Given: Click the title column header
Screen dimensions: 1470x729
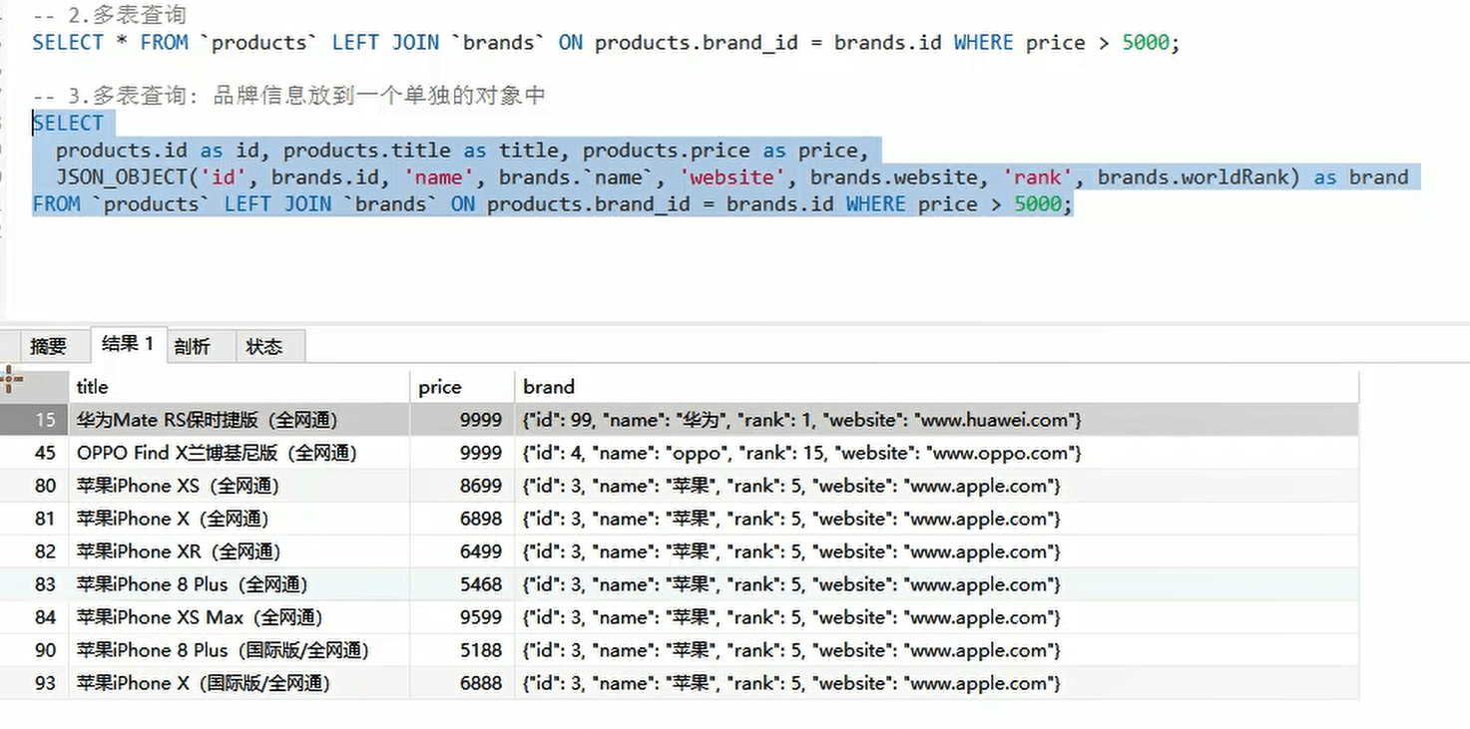Looking at the screenshot, I should (x=92, y=387).
